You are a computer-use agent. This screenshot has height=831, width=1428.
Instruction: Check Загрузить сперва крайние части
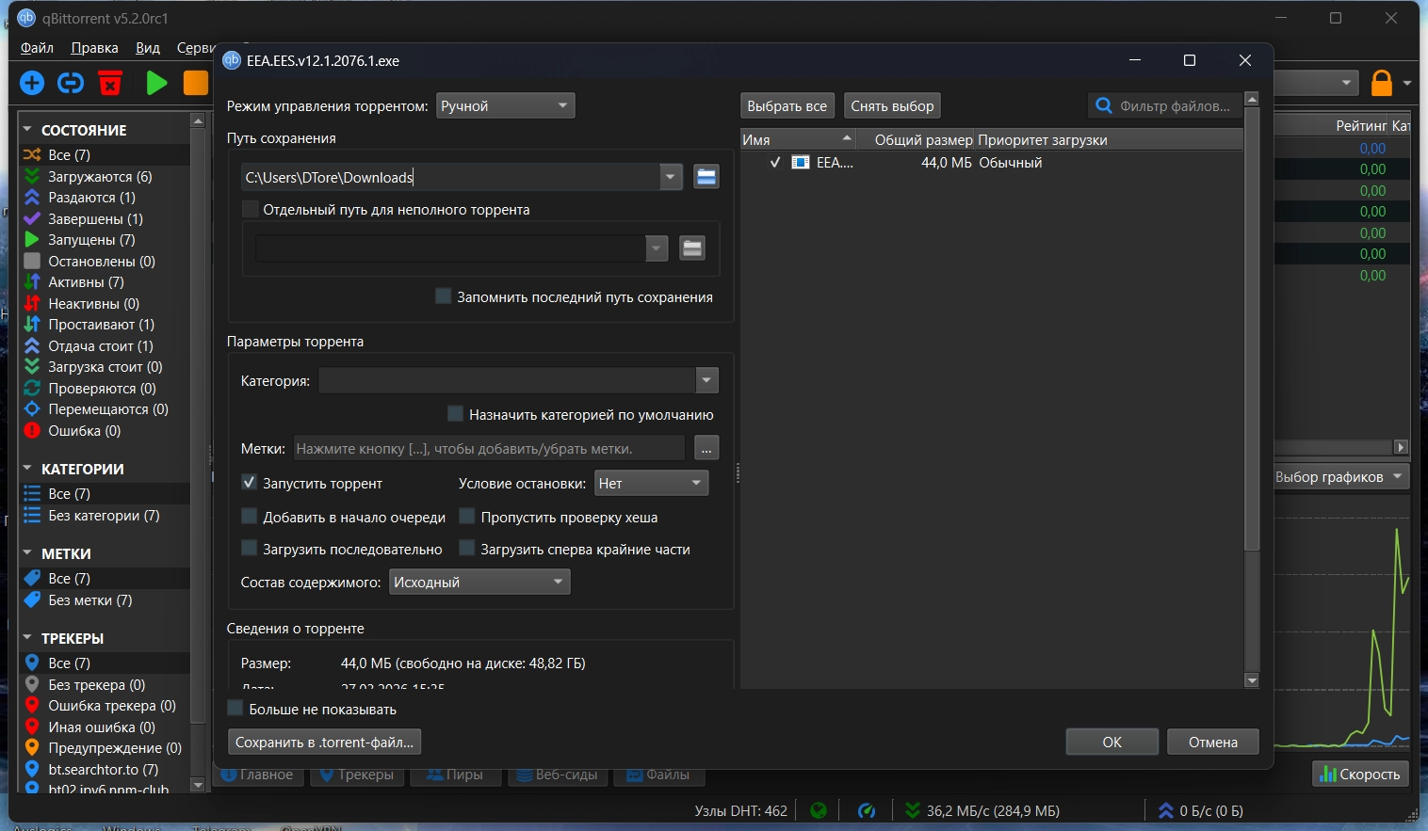[x=467, y=549]
